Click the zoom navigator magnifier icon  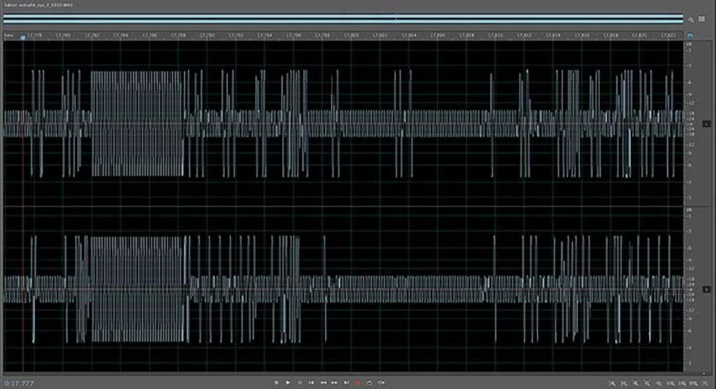point(691,19)
